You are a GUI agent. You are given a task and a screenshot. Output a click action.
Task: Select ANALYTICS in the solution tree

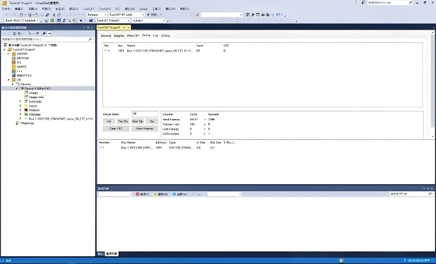tap(24, 76)
